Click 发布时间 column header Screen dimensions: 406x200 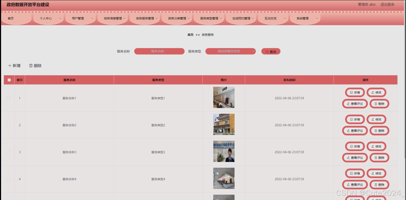289,80
